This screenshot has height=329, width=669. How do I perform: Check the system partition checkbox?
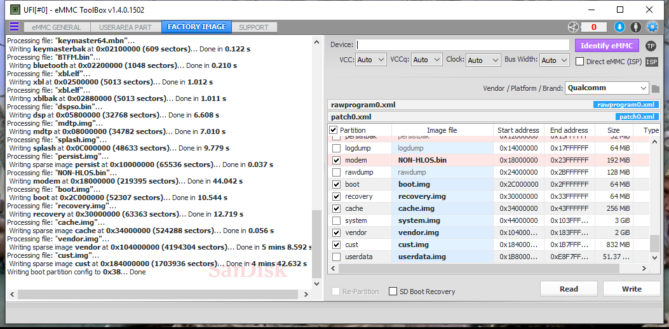(x=335, y=220)
